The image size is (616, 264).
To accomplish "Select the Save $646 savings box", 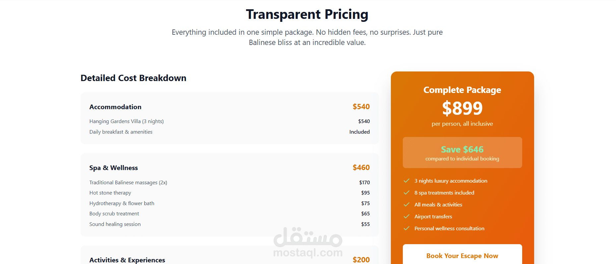I will point(462,153).
